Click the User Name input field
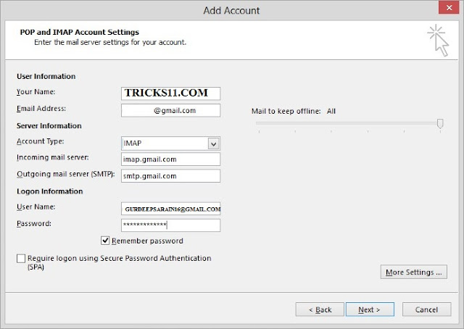464x329 pixels. pyautogui.click(x=171, y=209)
